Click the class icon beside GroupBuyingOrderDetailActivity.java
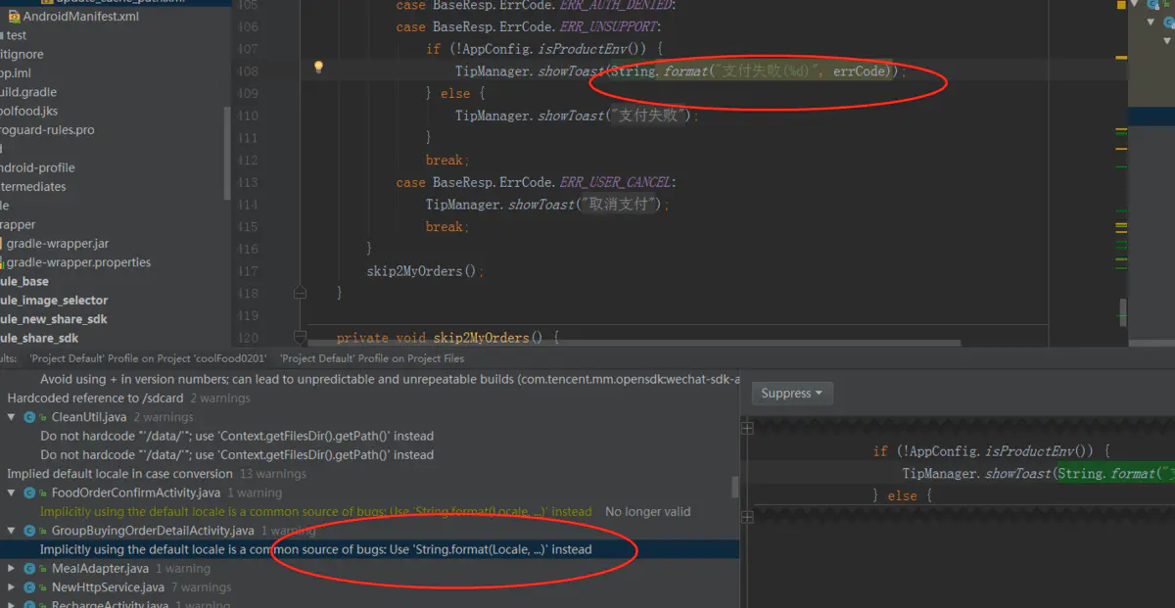Viewport: 1175px width, 608px height. (x=29, y=531)
